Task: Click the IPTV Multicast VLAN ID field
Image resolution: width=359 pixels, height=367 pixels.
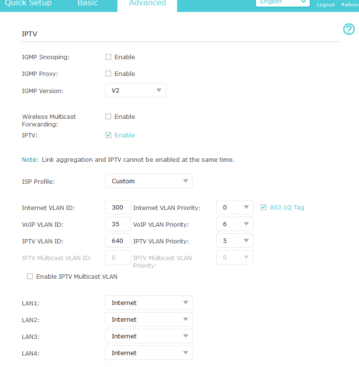Action: coord(118,257)
